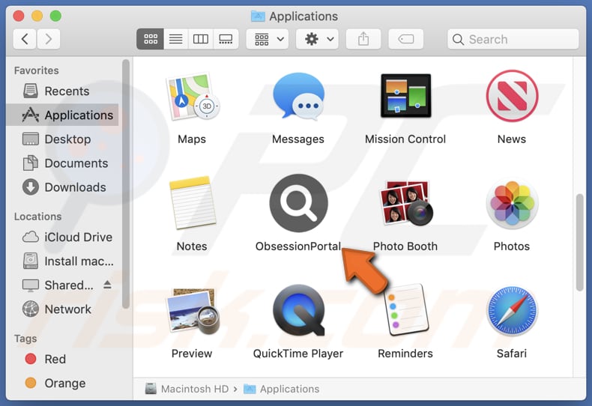Select the Install mac... volume
This screenshot has height=406, width=592.
63,261
